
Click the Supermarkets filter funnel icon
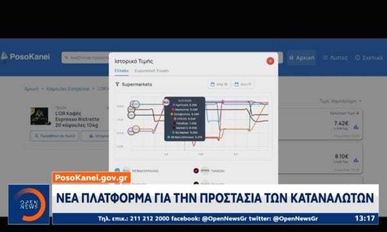pos(117,84)
